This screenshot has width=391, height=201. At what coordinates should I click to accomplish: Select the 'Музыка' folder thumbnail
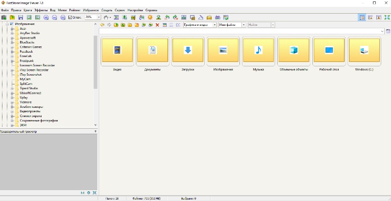point(258,51)
